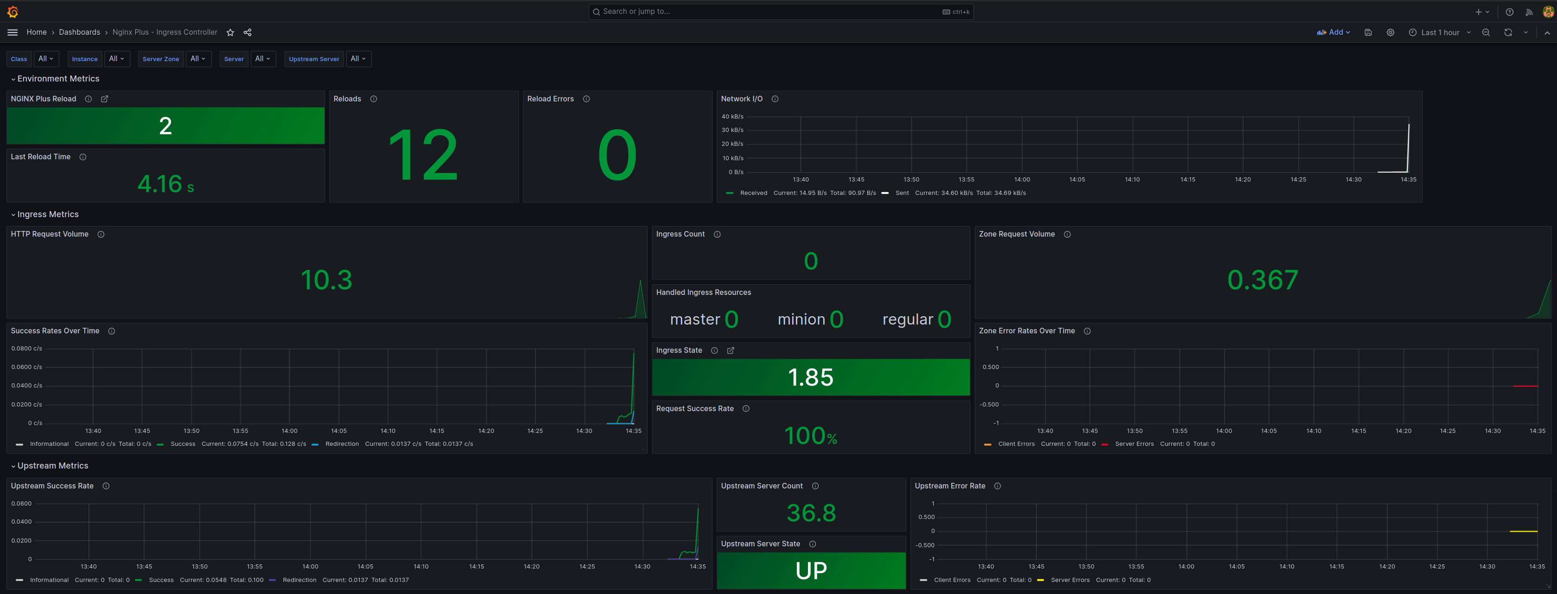The image size is (1557, 594).
Task: Focus the Search or jump to field
Action: (781, 12)
